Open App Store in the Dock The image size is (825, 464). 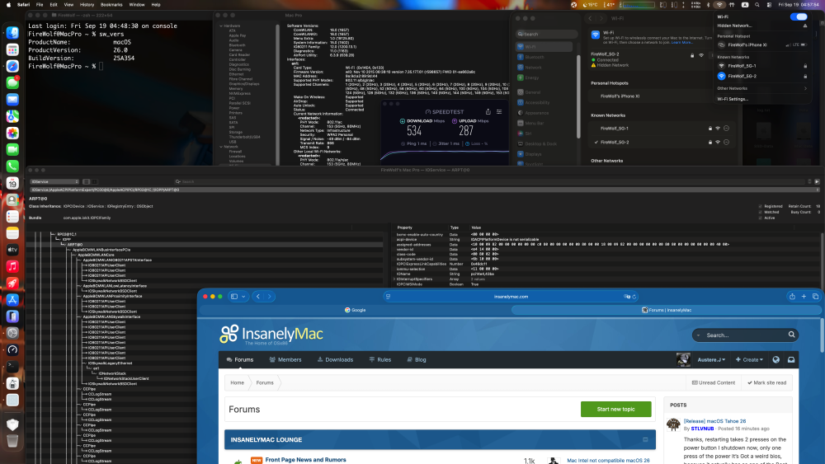click(12, 299)
